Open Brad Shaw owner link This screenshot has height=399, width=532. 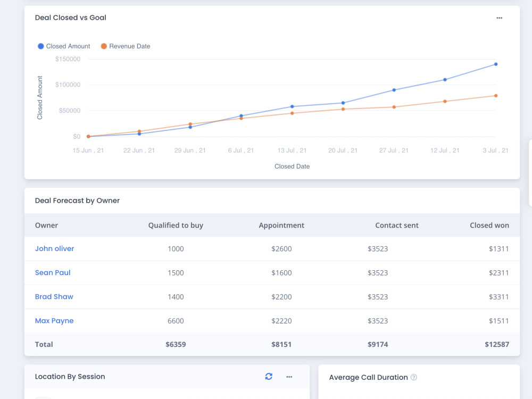(54, 296)
